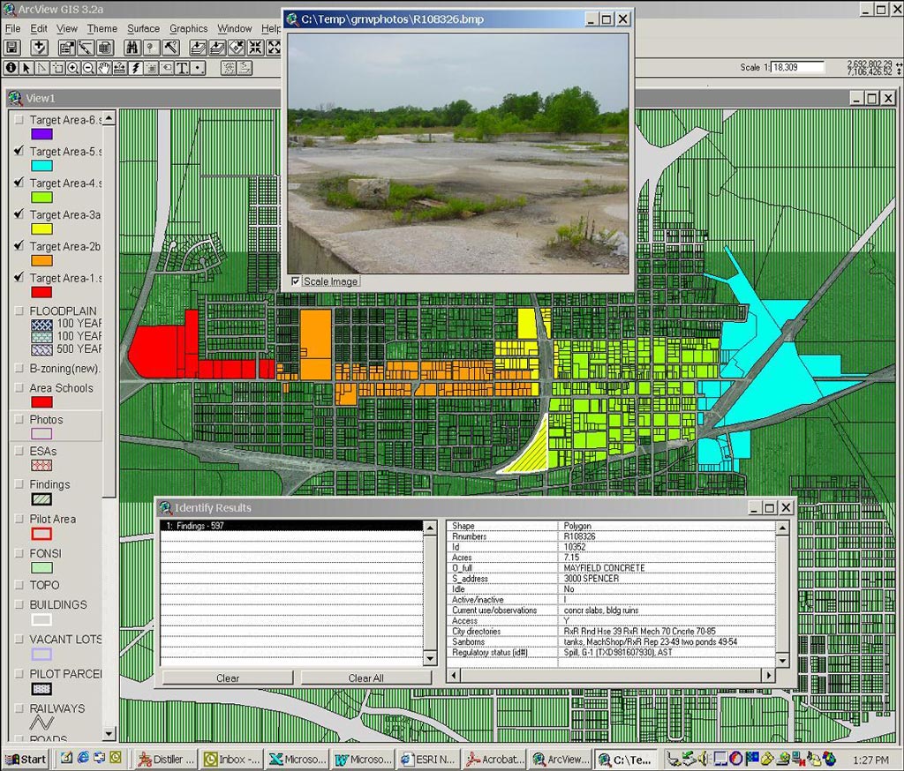The height and width of the screenshot is (771, 904).
Task: Click the Add Theme button
Action: click(x=39, y=48)
